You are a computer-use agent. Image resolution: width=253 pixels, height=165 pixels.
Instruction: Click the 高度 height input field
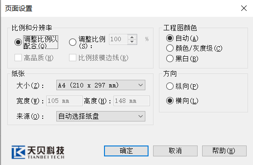[x=132, y=101]
